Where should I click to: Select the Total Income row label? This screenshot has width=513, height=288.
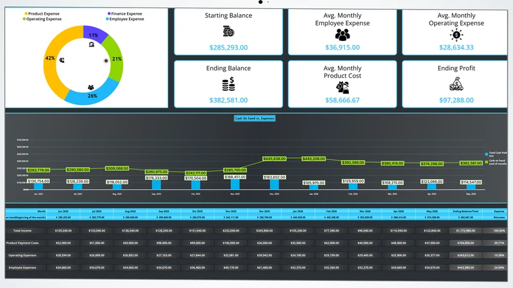(22, 230)
